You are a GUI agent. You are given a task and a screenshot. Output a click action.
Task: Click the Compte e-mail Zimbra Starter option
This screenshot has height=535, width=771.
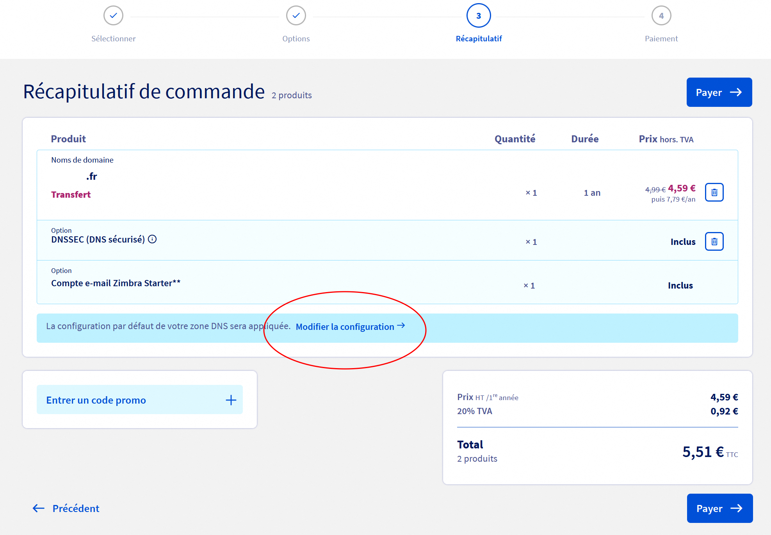tap(116, 283)
